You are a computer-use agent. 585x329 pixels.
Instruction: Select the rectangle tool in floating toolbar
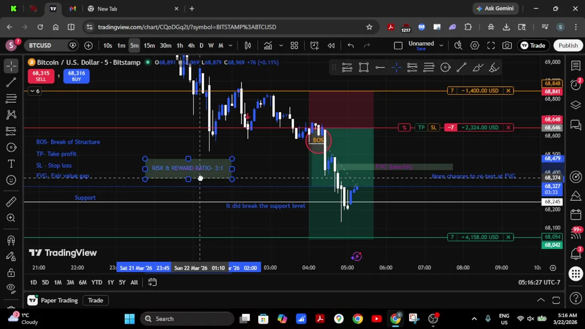364,68
